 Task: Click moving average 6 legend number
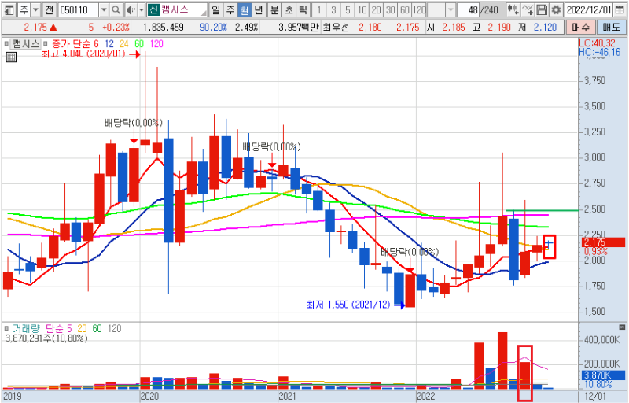click(96, 44)
